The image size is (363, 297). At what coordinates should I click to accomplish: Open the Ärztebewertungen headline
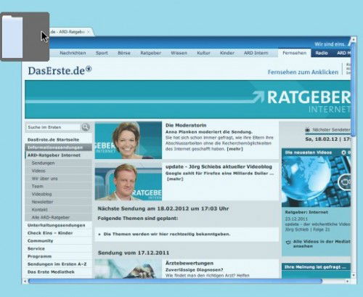pos(189,263)
